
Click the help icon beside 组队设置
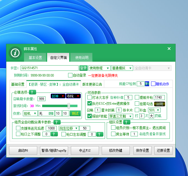(127, 122)
